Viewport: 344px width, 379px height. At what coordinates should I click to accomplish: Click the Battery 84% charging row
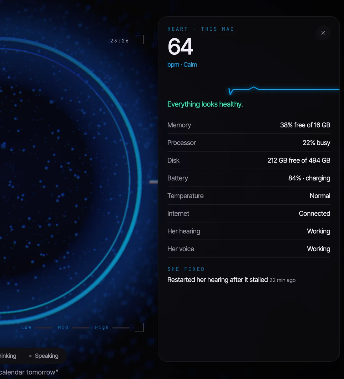[249, 178]
